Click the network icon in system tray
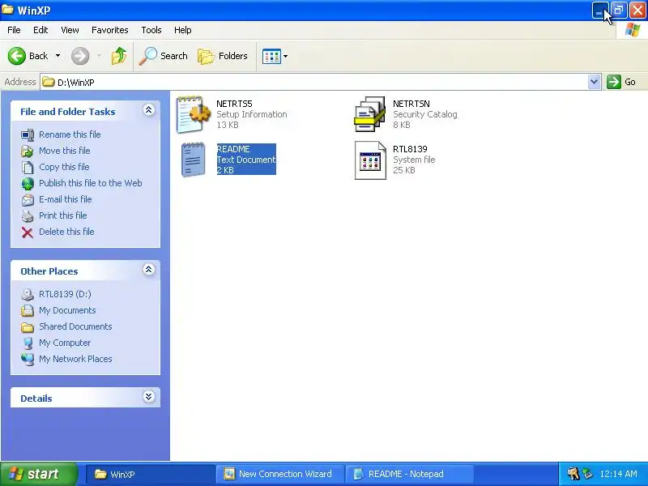Viewport: 648px width, 486px height. pyautogui.click(x=587, y=474)
